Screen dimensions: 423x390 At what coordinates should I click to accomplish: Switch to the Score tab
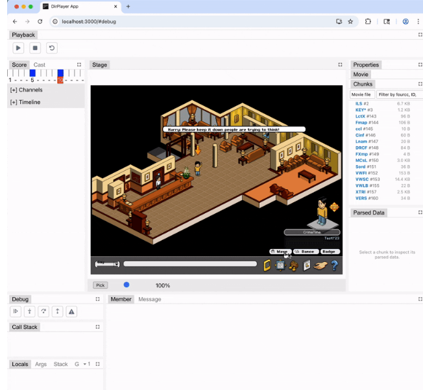pos(19,65)
